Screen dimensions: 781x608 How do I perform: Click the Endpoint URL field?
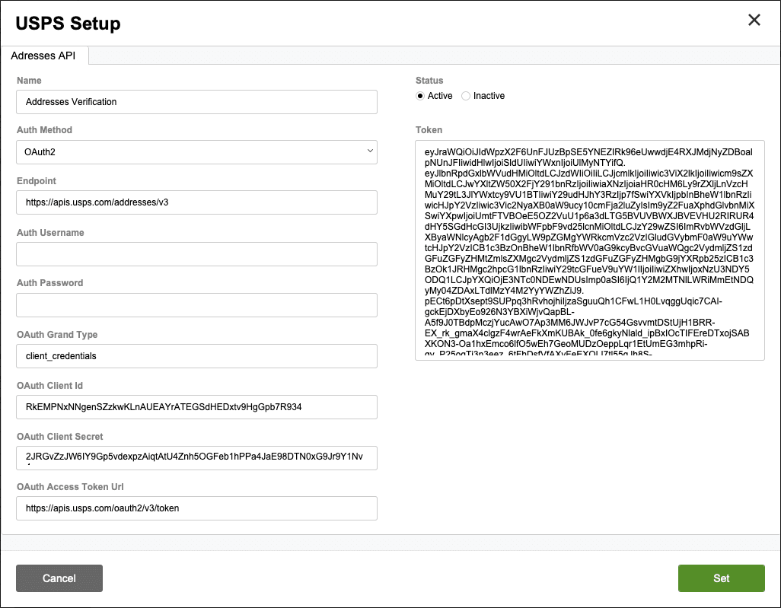point(196,202)
